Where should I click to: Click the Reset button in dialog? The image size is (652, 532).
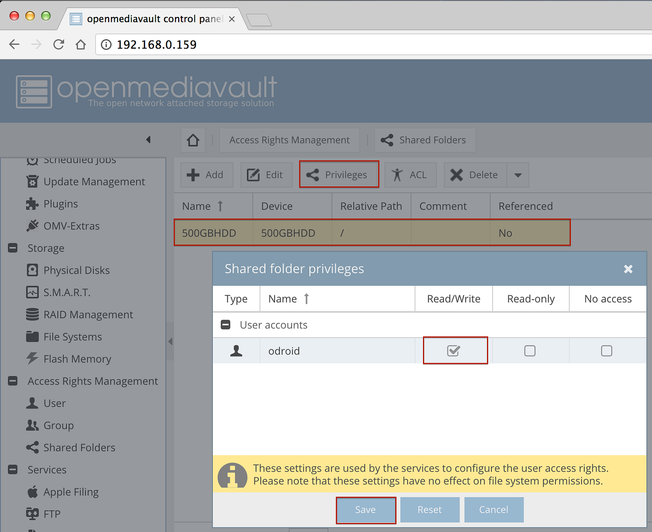(x=430, y=510)
